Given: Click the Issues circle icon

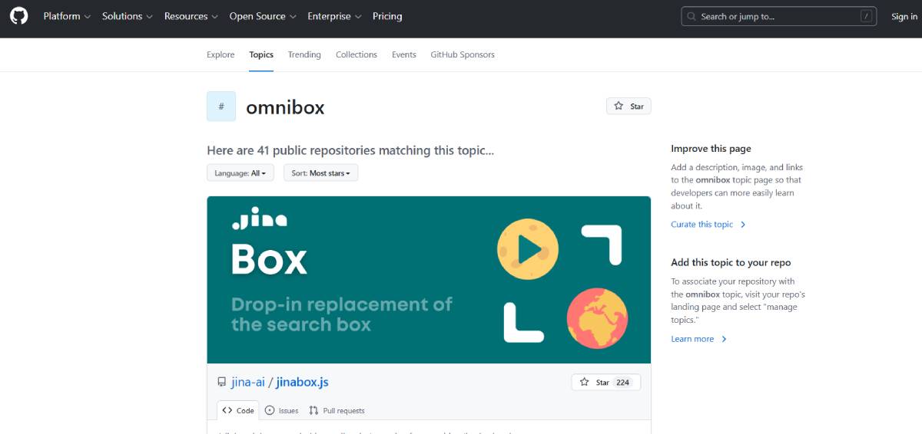Looking at the screenshot, I should 270,411.
